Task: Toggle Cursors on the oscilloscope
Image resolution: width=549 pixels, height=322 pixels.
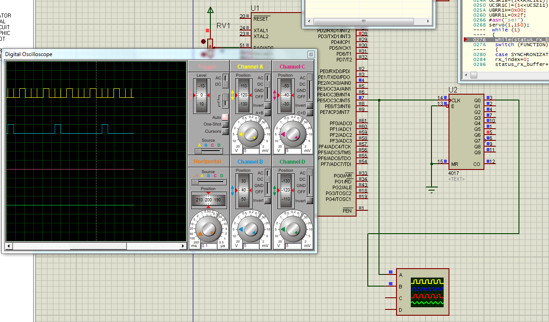Action: 225,131
